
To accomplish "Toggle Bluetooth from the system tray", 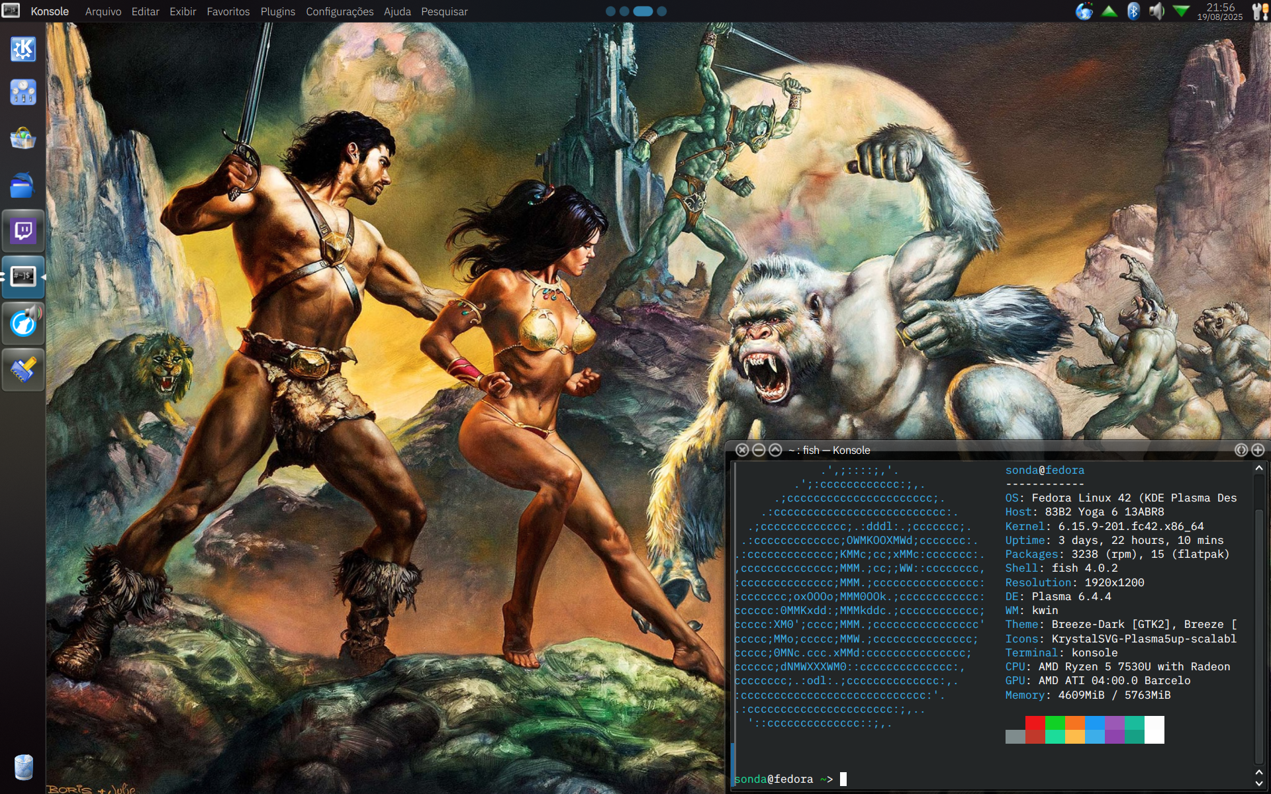I will (1133, 11).
